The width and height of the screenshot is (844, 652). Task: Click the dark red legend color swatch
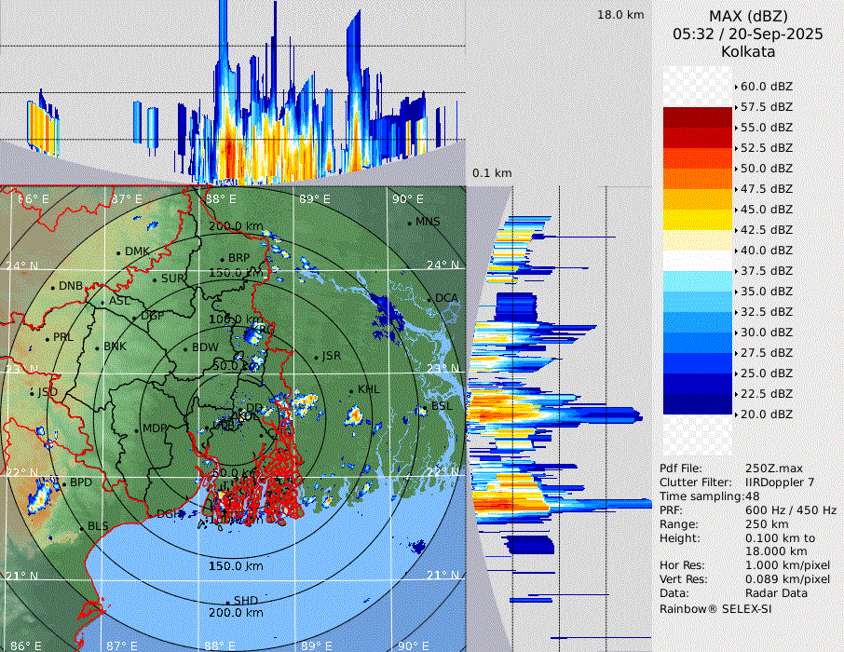pos(698,117)
